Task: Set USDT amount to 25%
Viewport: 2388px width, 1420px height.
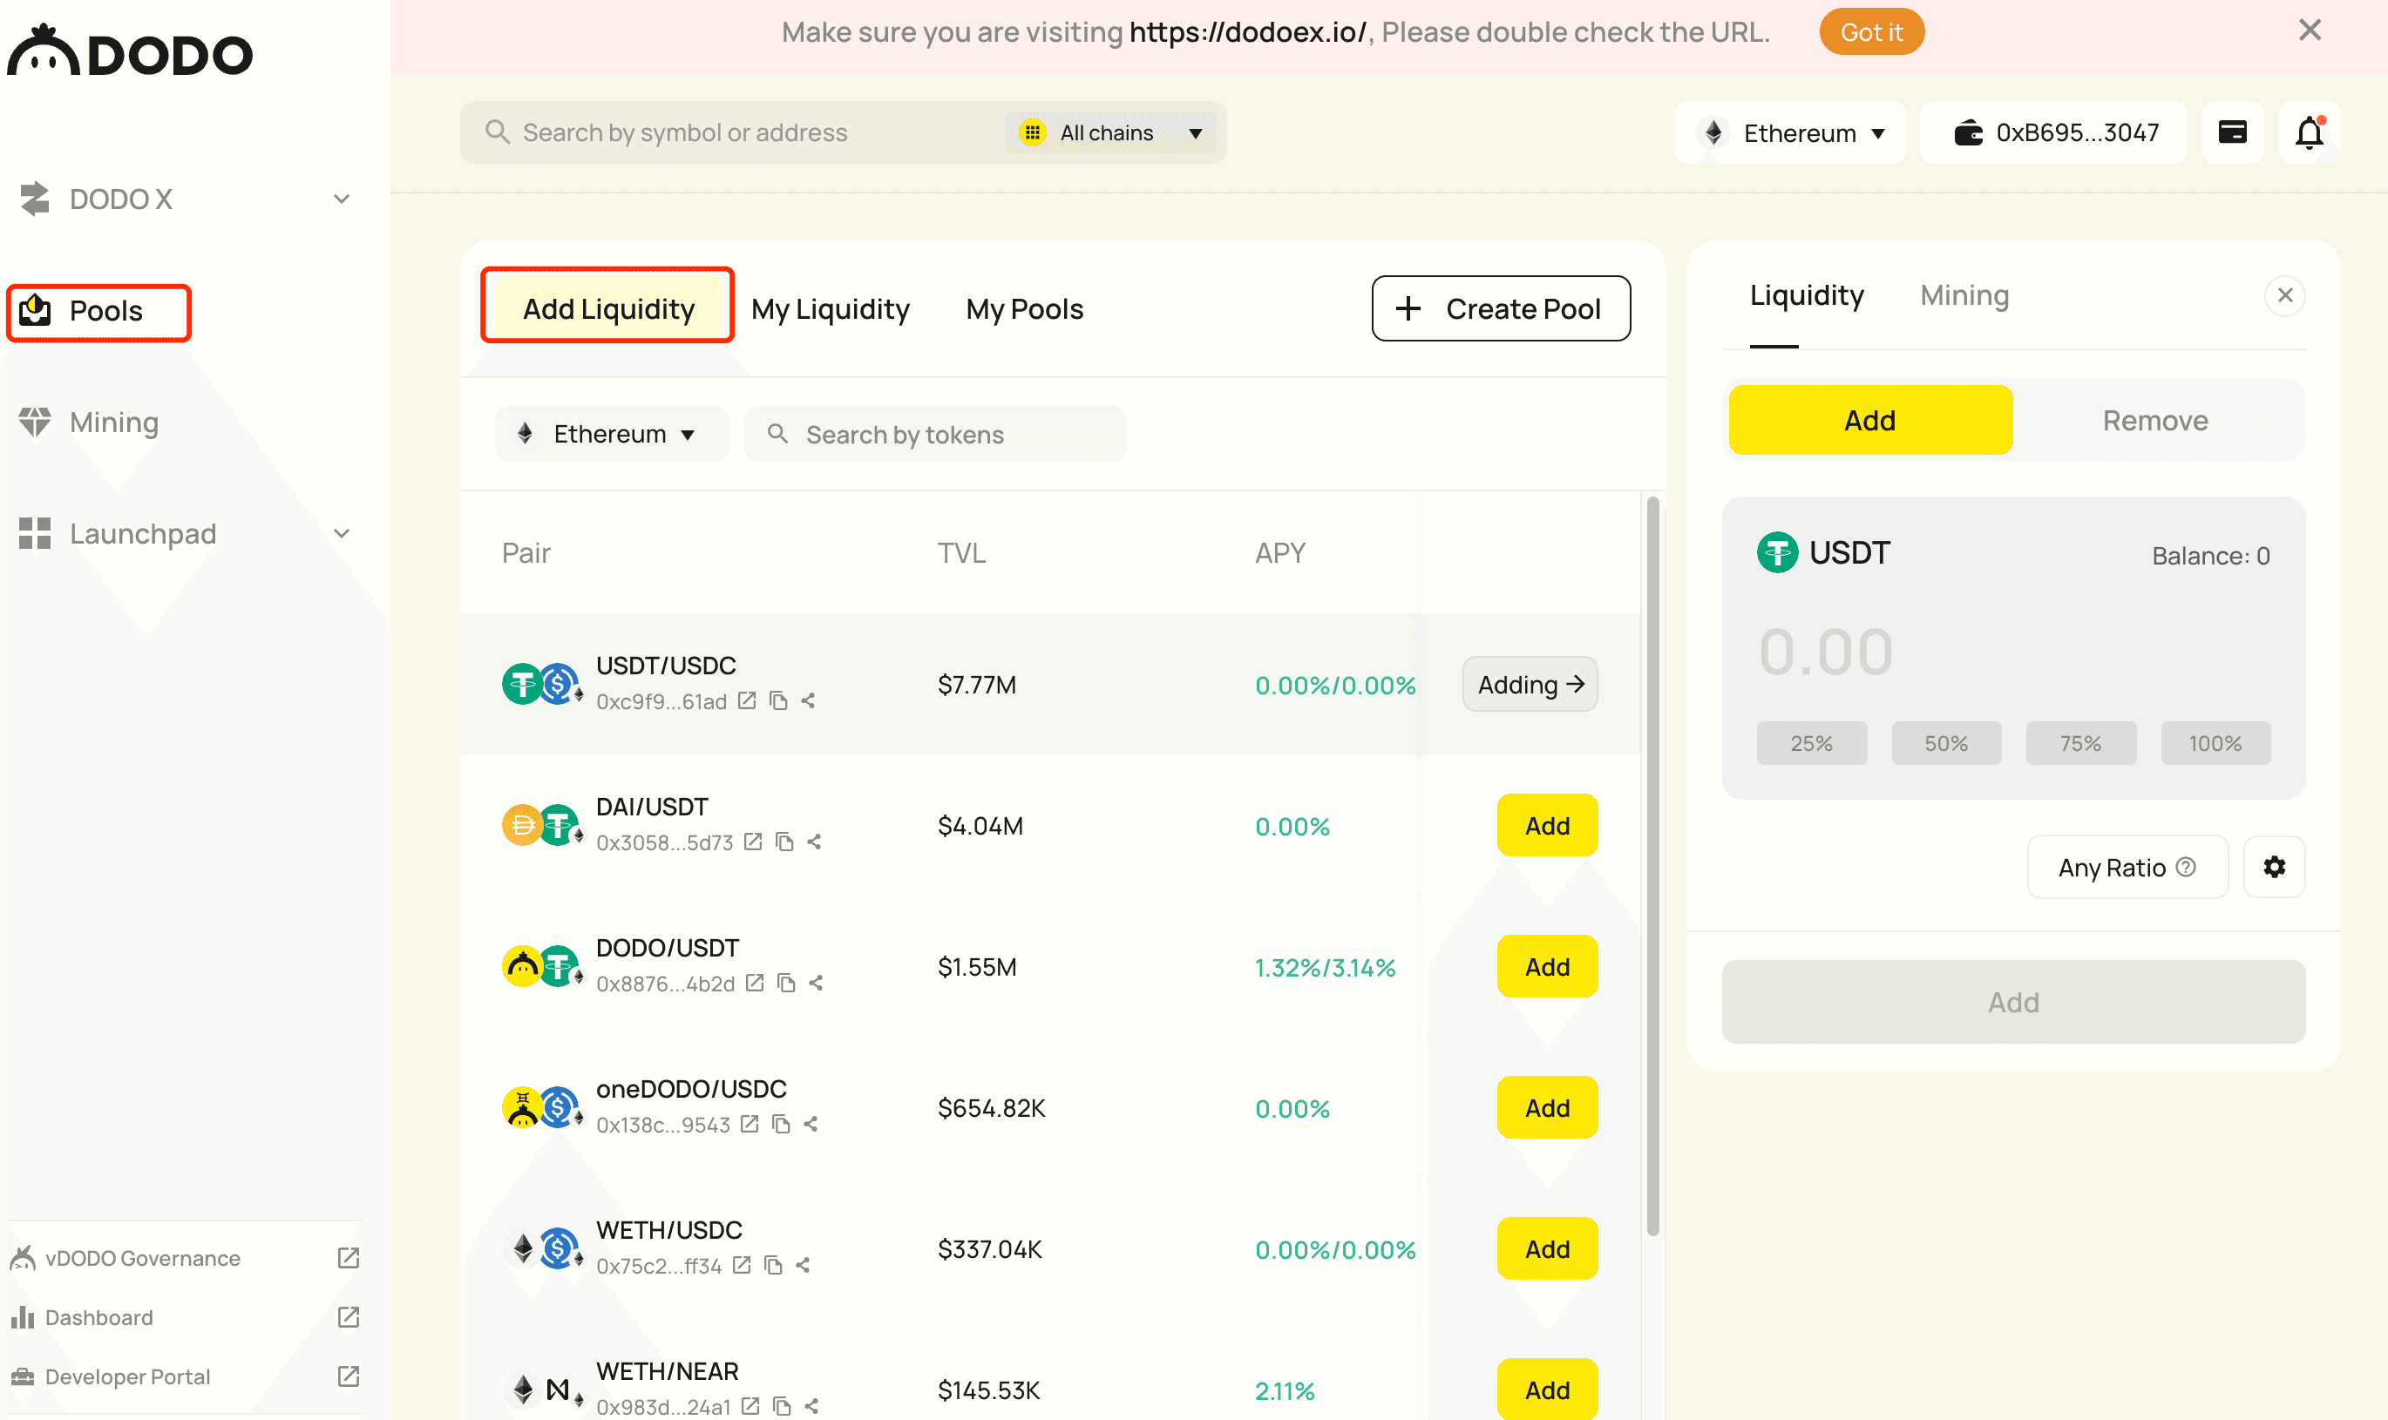Action: coord(1812,743)
